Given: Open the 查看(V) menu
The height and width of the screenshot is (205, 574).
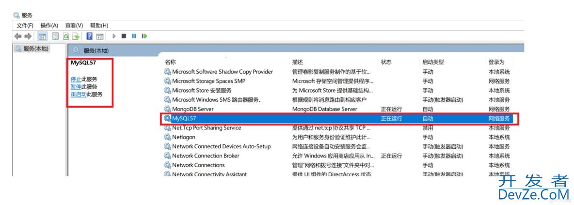Looking at the screenshot, I should [74, 25].
